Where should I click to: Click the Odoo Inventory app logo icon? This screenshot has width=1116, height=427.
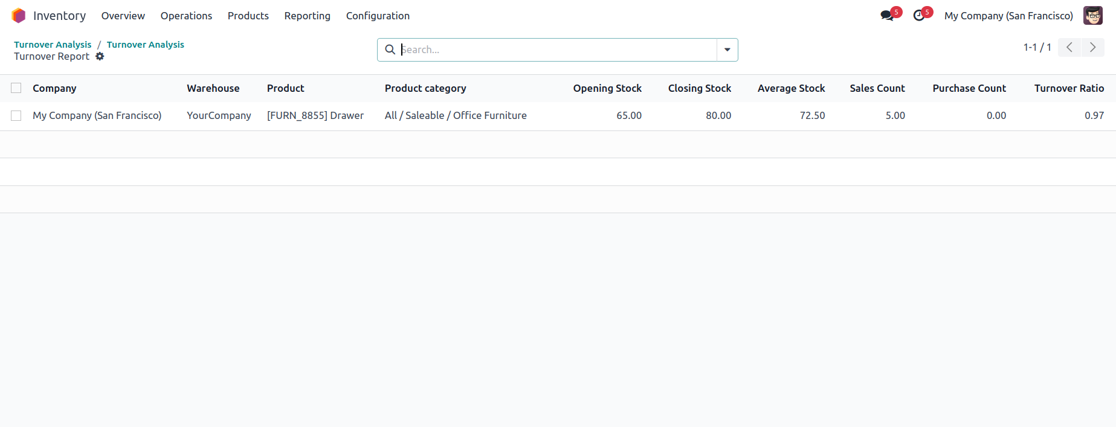tap(19, 16)
